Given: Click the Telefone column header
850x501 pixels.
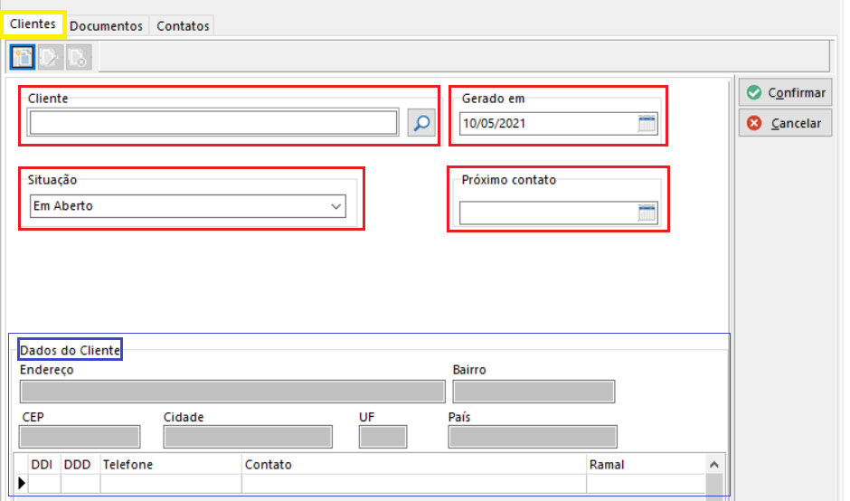Looking at the screenshot, I should tap(170, 465).
